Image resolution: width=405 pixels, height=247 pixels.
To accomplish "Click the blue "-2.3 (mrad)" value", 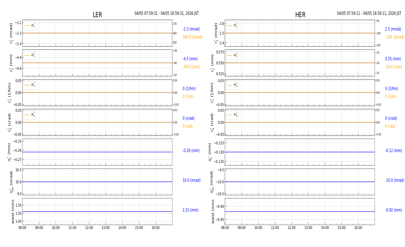I will 191,29.
